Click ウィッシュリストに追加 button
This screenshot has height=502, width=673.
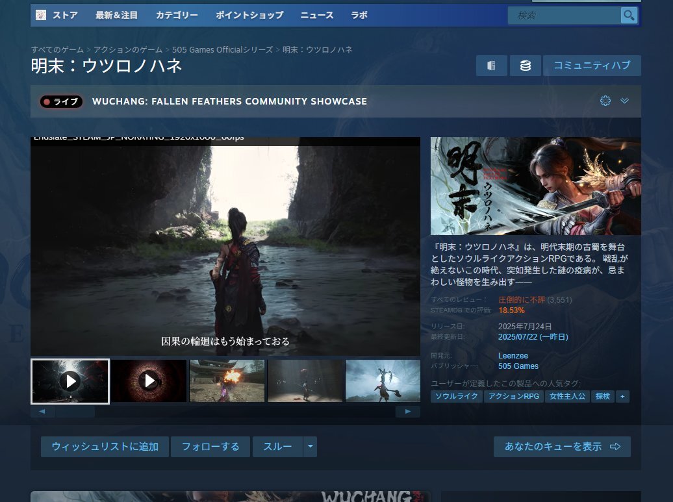point(105,447)
